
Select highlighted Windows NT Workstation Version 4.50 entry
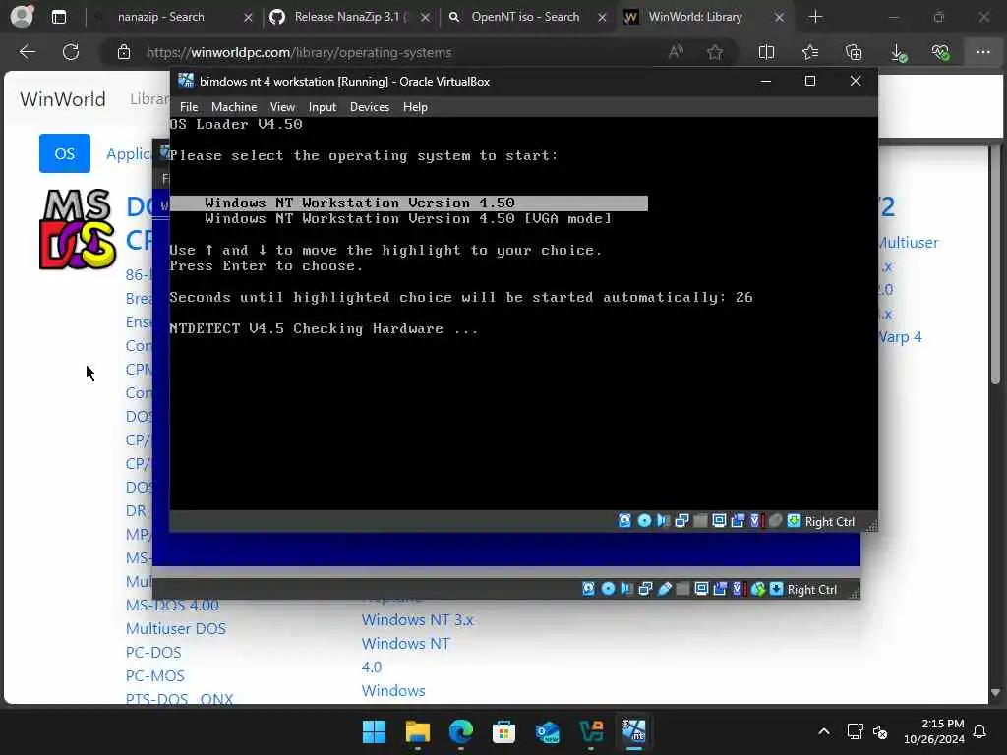click(408, 203)
